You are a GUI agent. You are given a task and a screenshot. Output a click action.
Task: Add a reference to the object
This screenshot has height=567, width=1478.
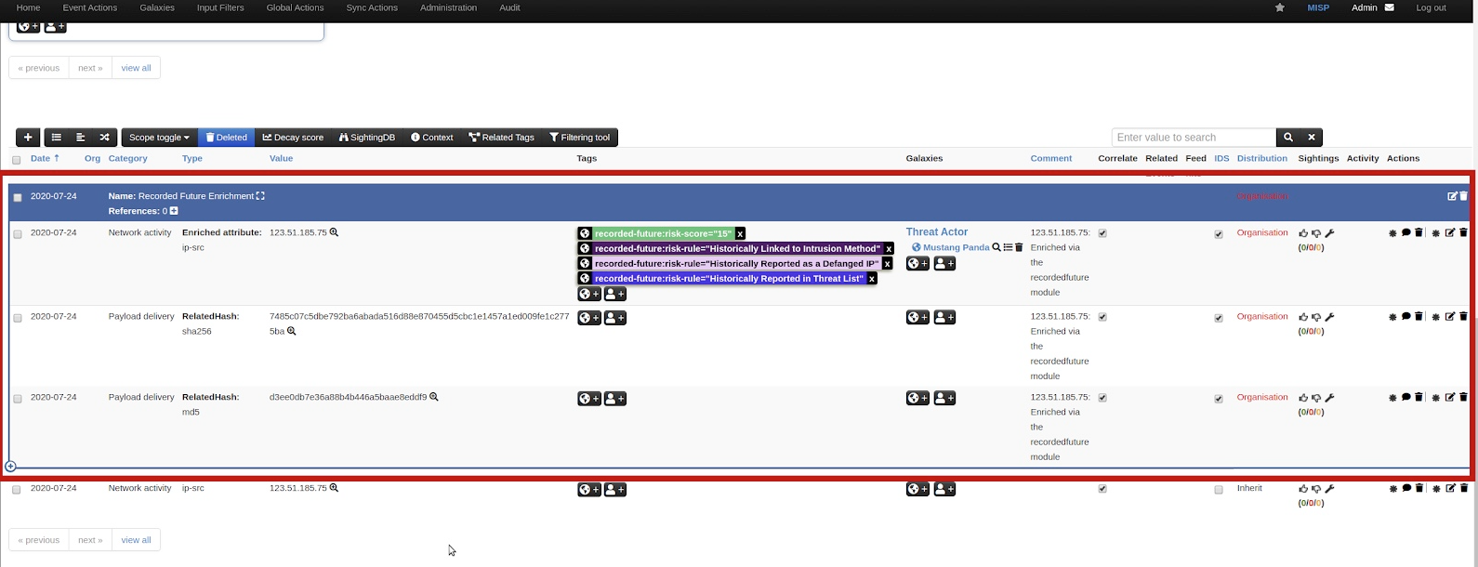(174, 211)
